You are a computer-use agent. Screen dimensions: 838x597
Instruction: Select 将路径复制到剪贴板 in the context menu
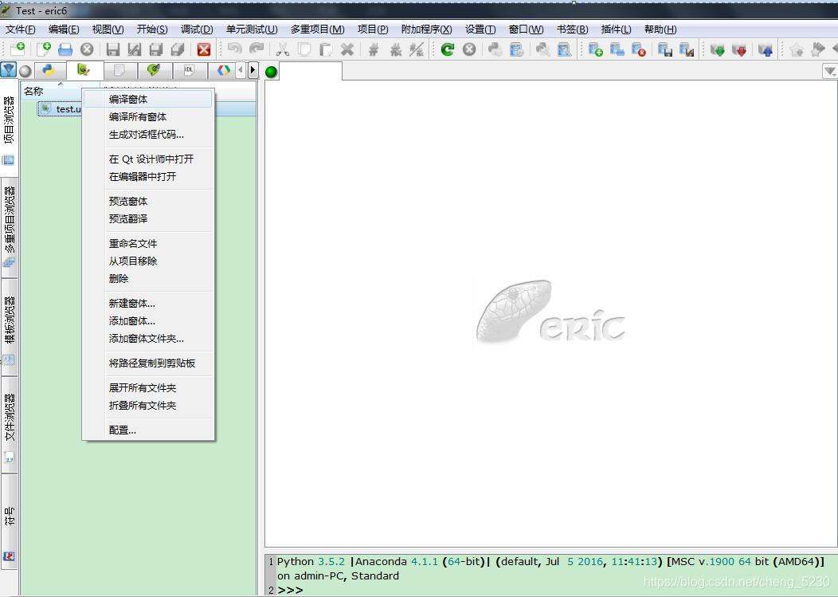tap(148, 363)
